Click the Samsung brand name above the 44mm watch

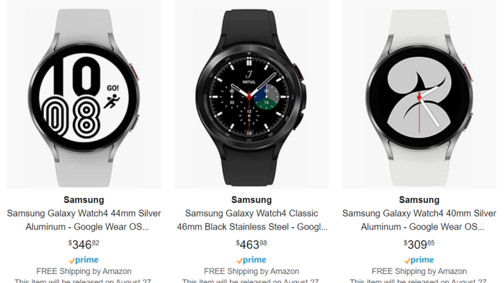(x=84, y=200)
